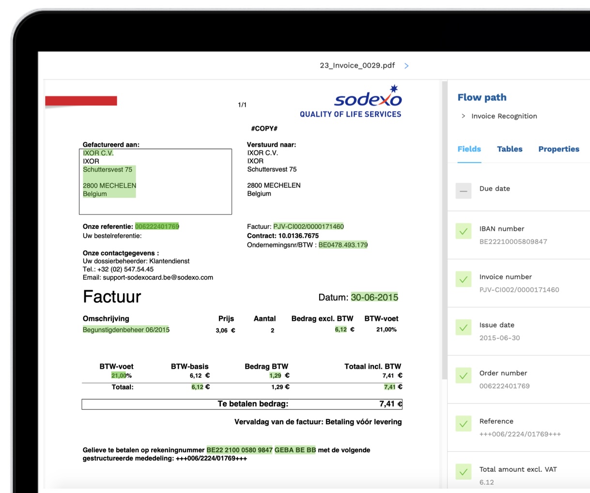Image resolution: width=590 pixels, height=493 pixels.
Task: Click the #COPY# marker on the invoice
Action: 264,128
